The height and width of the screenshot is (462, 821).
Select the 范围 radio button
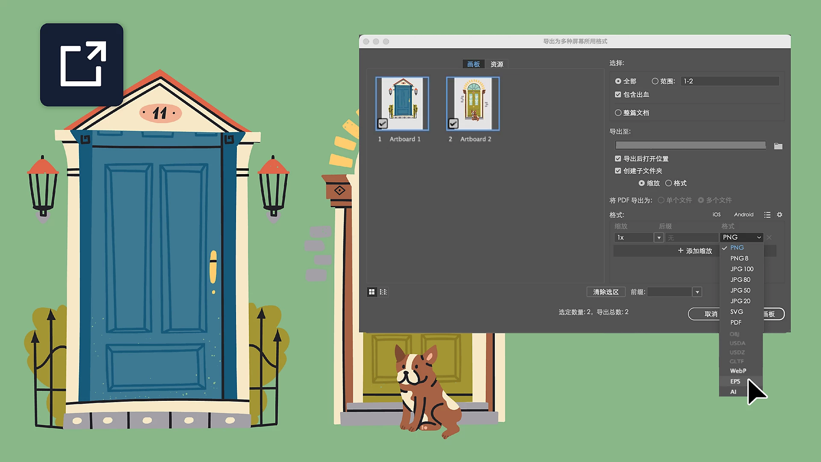(655, 81)
